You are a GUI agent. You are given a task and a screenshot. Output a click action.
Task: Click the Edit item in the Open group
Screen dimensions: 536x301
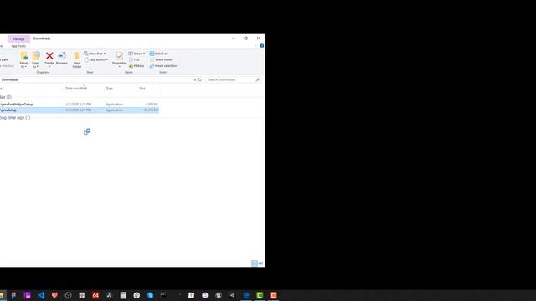click(134, 59)
